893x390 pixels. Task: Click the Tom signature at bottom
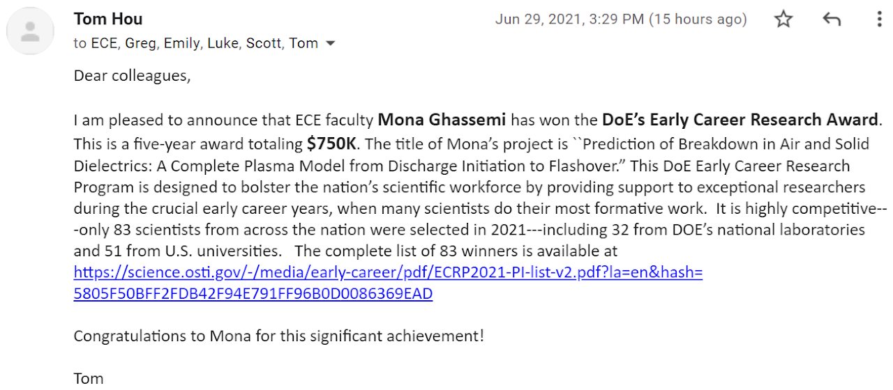click(x=89, y=379)
